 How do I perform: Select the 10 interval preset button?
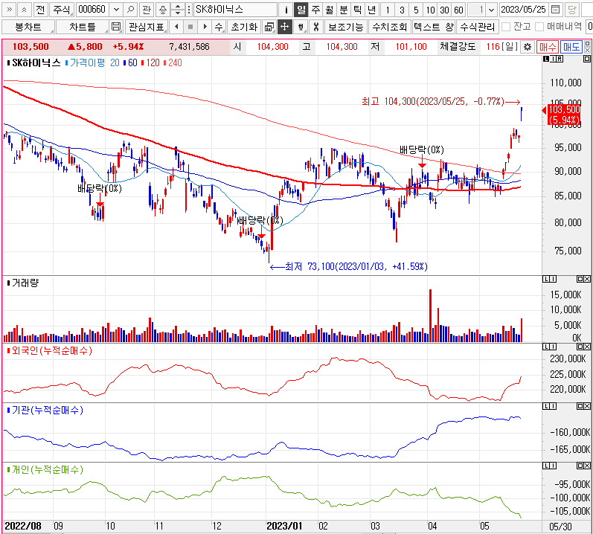[430, 10]
